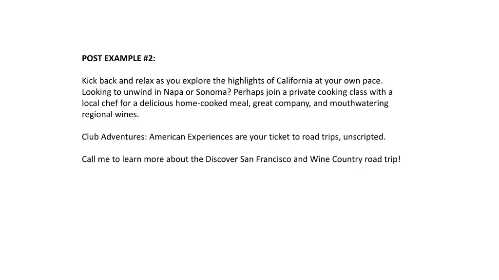Click the words "regional wines."
The height and width of the screenshot is (280, 499).
point(111,115)
